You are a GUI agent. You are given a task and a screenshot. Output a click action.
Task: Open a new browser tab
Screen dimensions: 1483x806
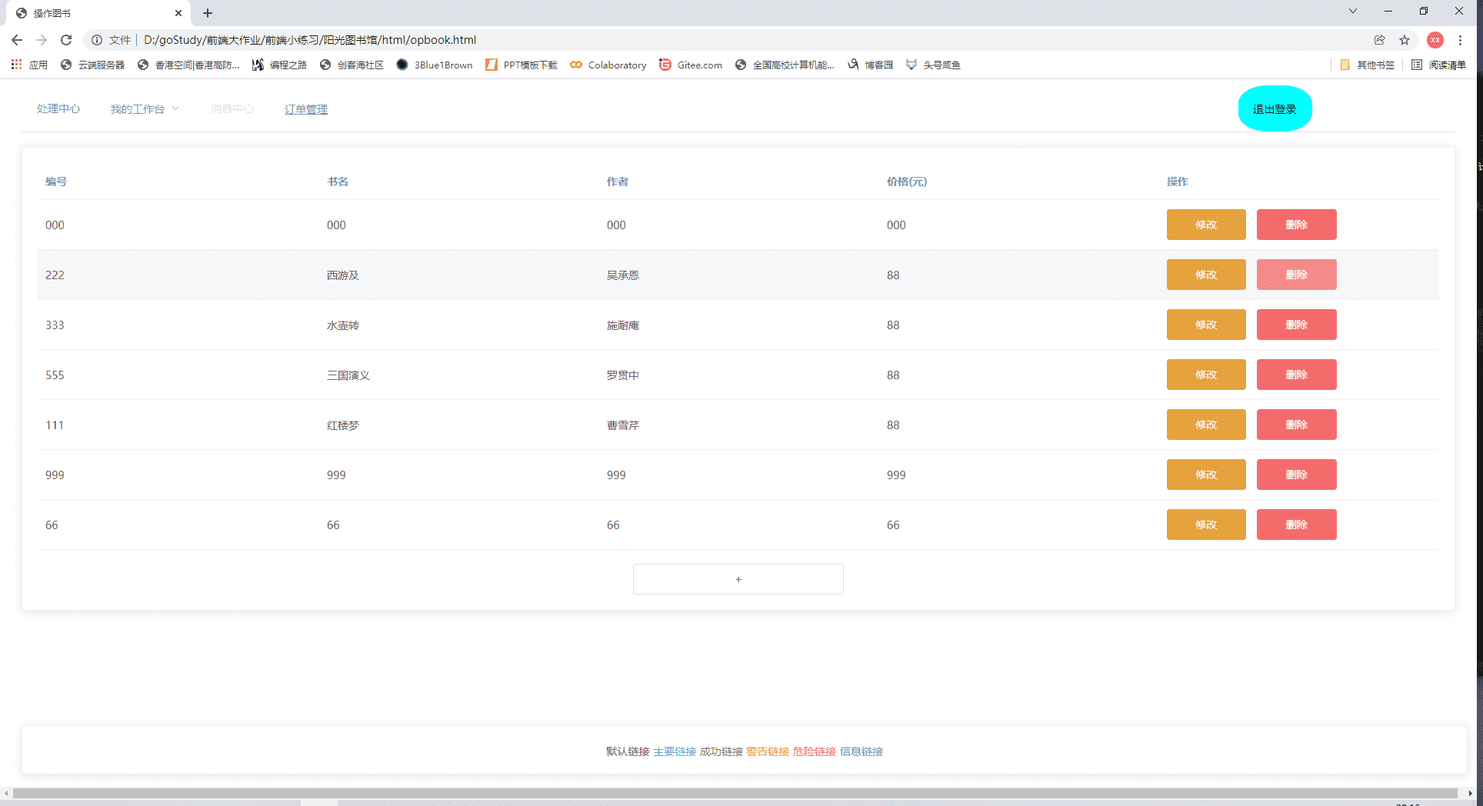(x=208, y=13)
